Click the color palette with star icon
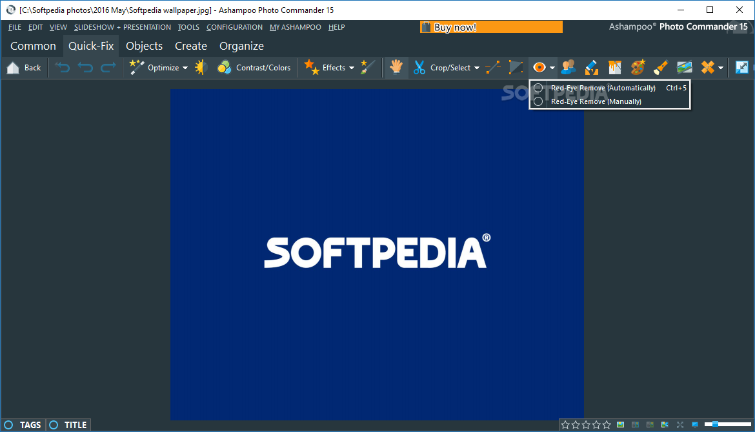755x432 pixels. pyautogui.click(x=638, y=67)
